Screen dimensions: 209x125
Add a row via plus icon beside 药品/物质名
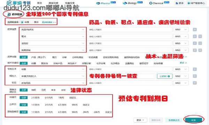click(195, 30)
